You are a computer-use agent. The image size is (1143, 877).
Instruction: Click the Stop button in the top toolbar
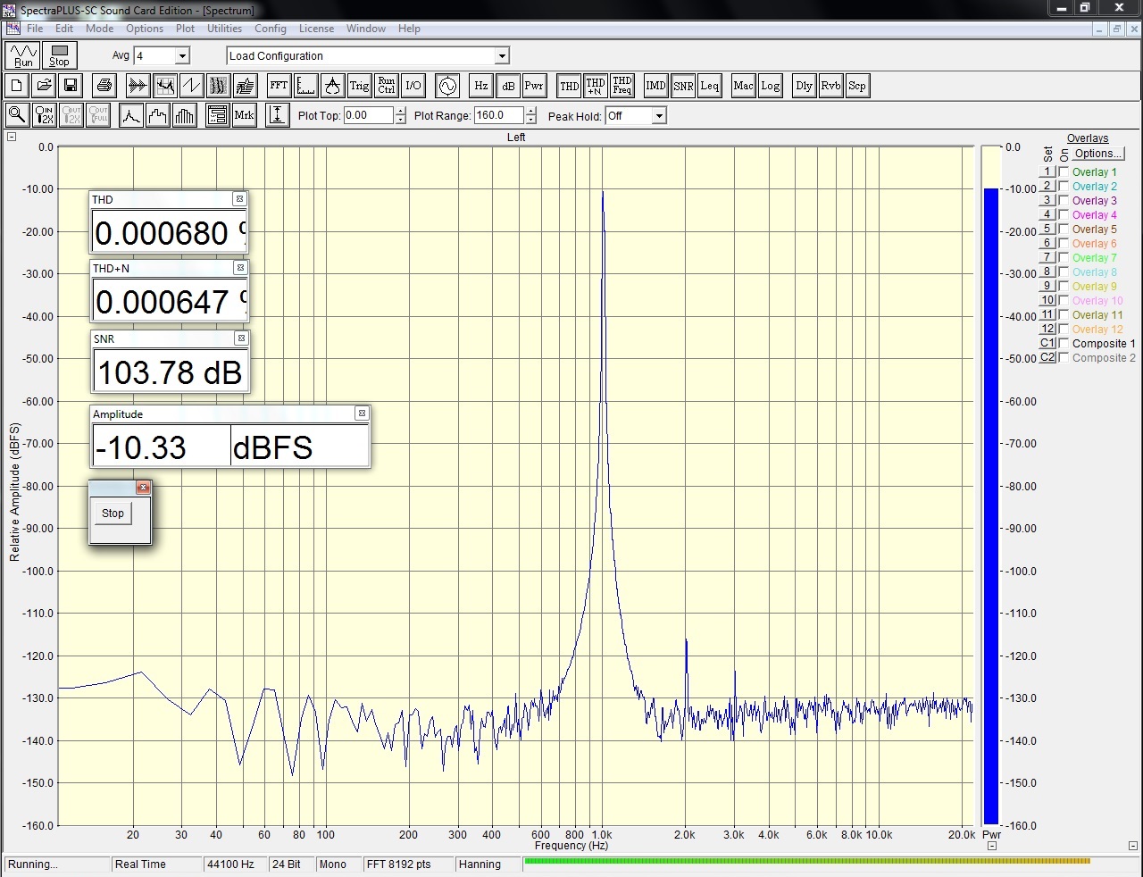[60, 55]
